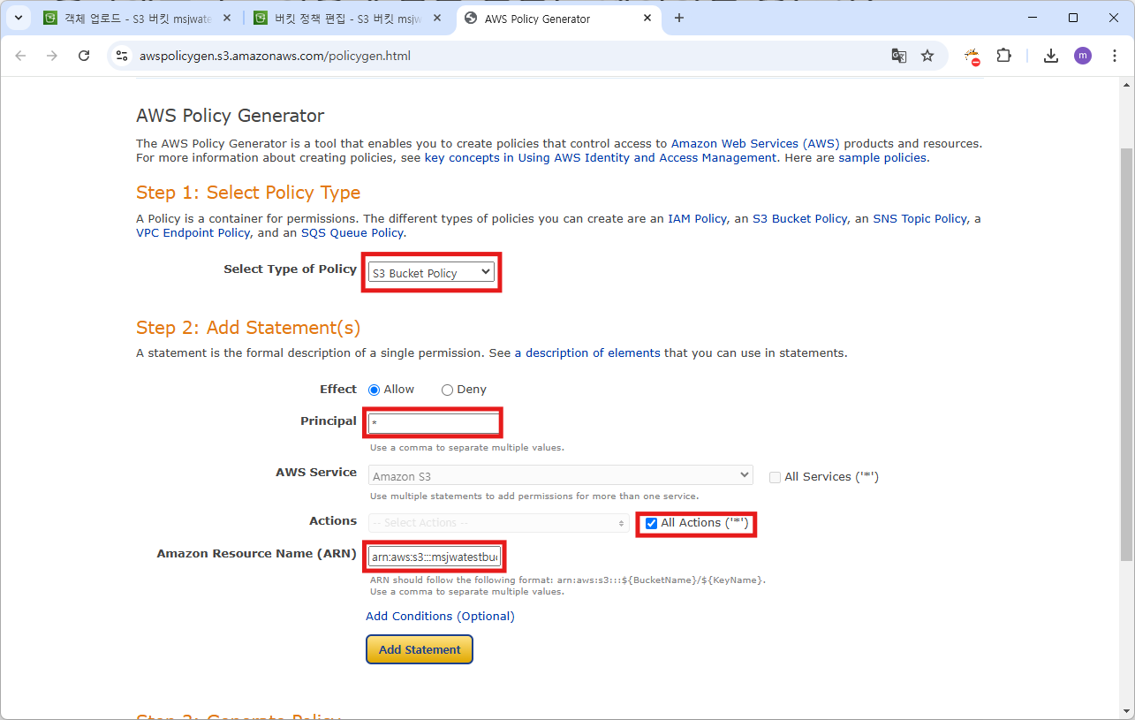The width and height of the screenshot is (1135, 720).
Task: Bookmark this page with the star icon
Action: pyautogui.click(x=927, y=56)
